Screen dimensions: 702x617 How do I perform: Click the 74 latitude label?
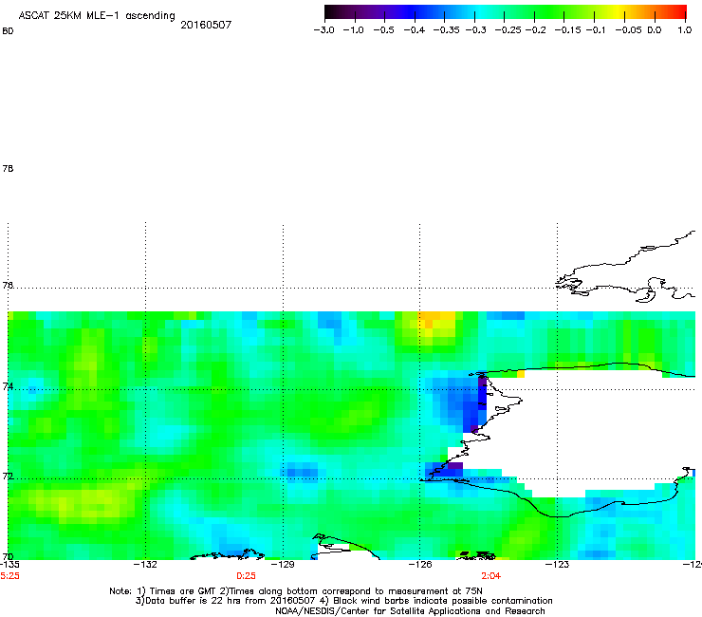8,386
